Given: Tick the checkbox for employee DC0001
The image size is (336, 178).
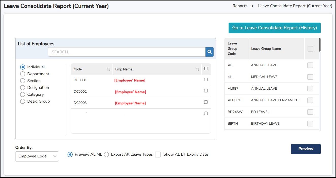Looking at the screenshot, I should point(206,80).
